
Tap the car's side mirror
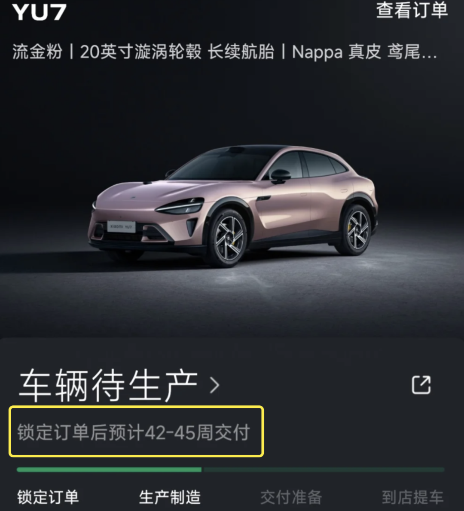tap(280, 175)
